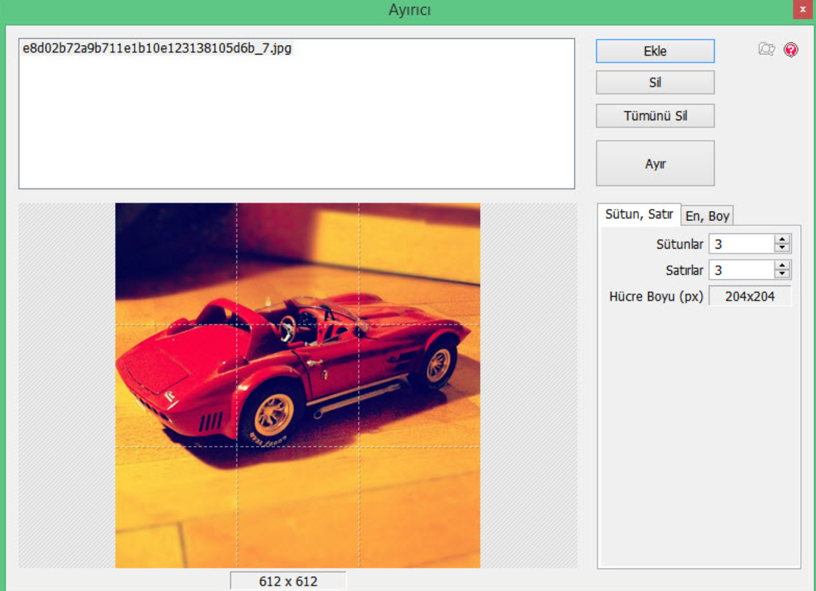The height and width of the screenshot is (591, 816).
Task: Click inside the Sütunlar number field
Action: 742,244
